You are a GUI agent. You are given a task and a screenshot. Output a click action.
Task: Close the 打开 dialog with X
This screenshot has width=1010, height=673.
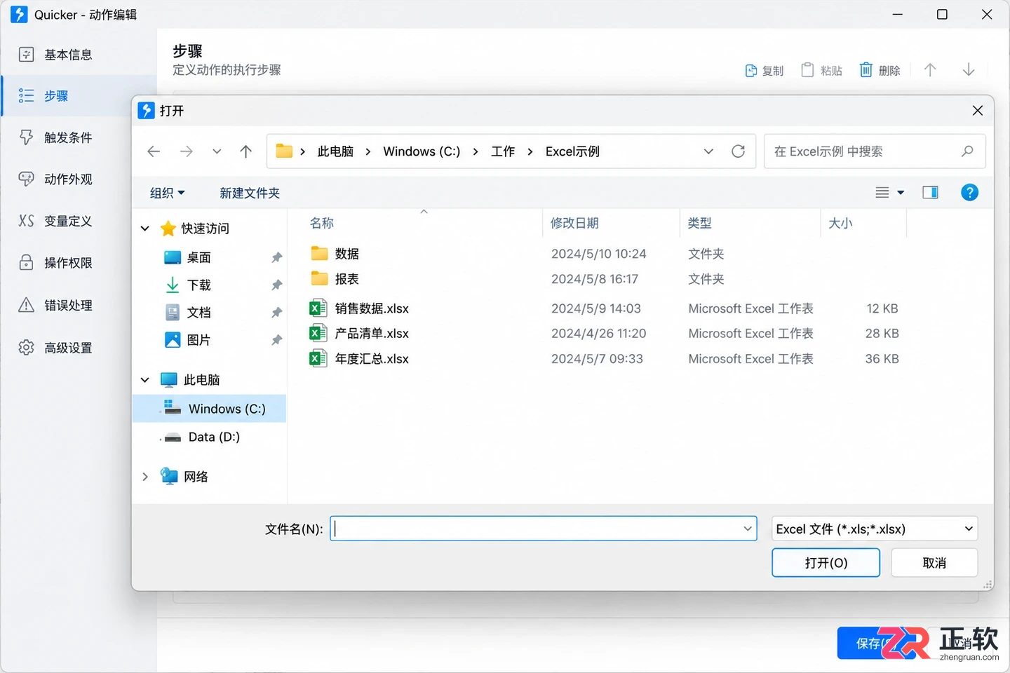coord(978,110)
